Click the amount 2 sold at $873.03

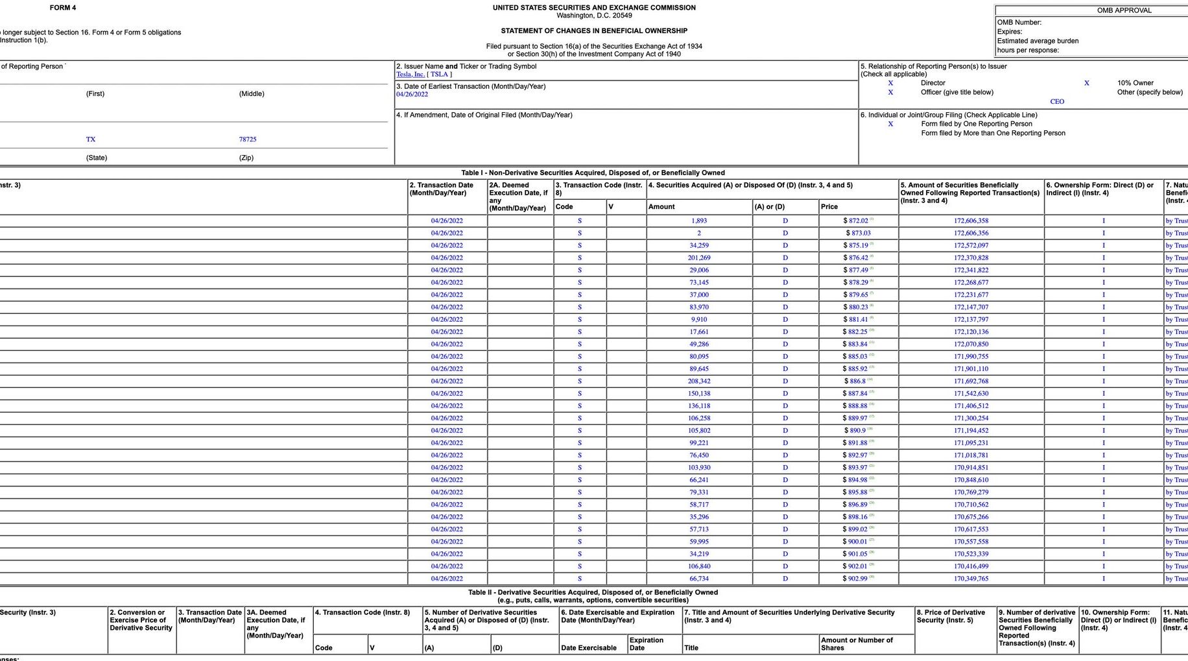coord(699,234)
